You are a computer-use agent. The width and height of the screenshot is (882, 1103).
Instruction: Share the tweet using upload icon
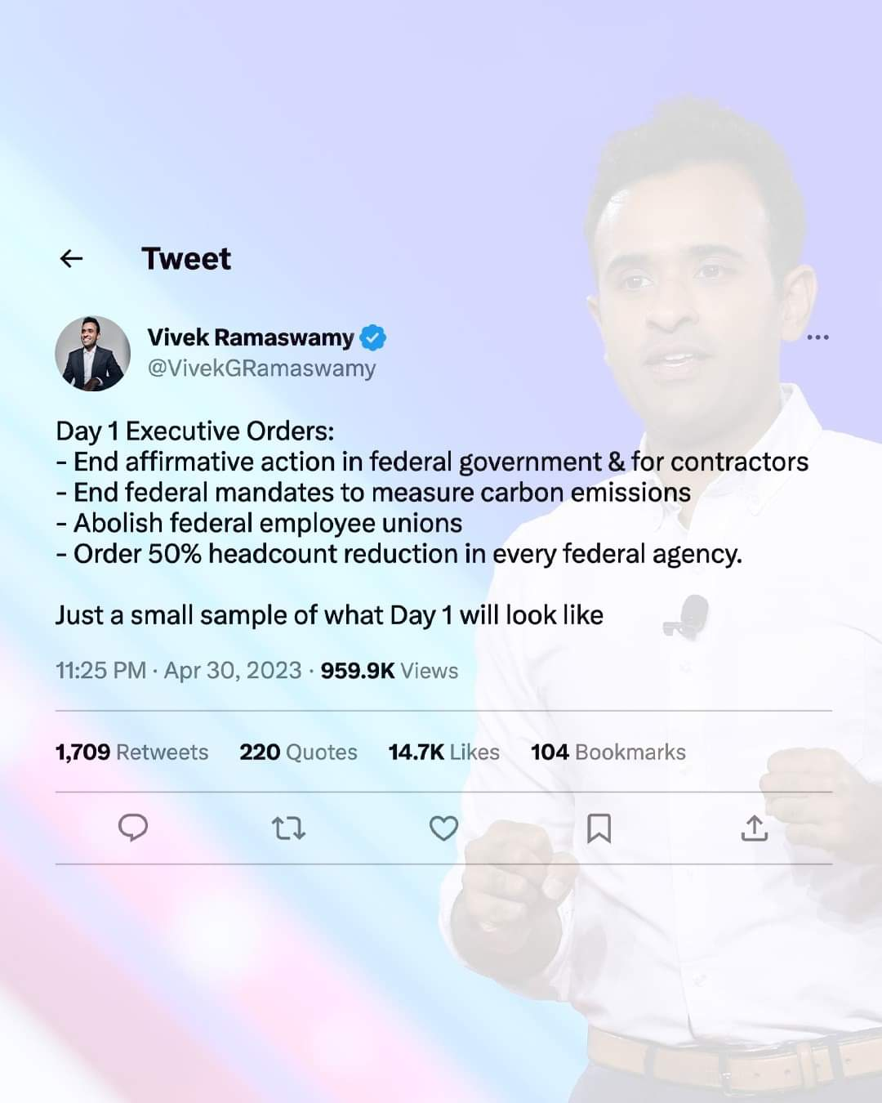(755, 828)
